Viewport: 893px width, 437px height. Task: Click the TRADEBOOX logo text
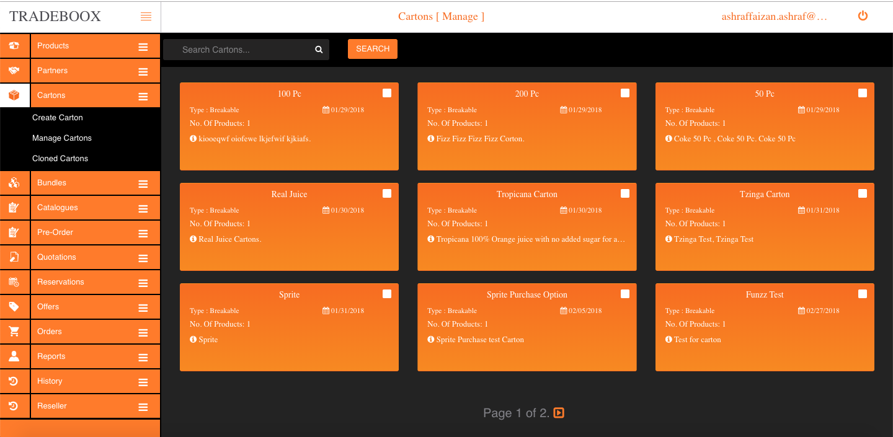(55, 17)
